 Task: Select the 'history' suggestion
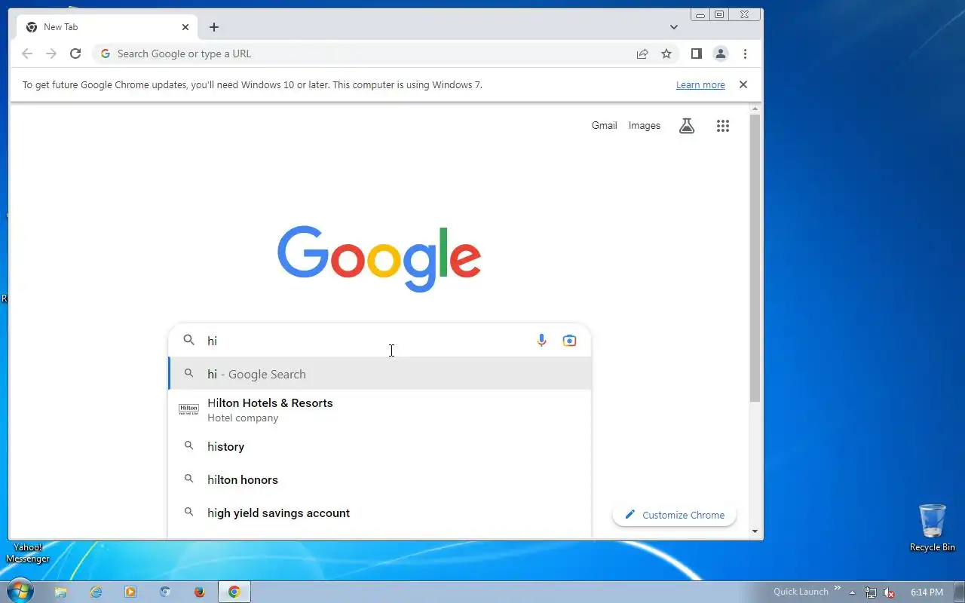(x=380, y=446)
